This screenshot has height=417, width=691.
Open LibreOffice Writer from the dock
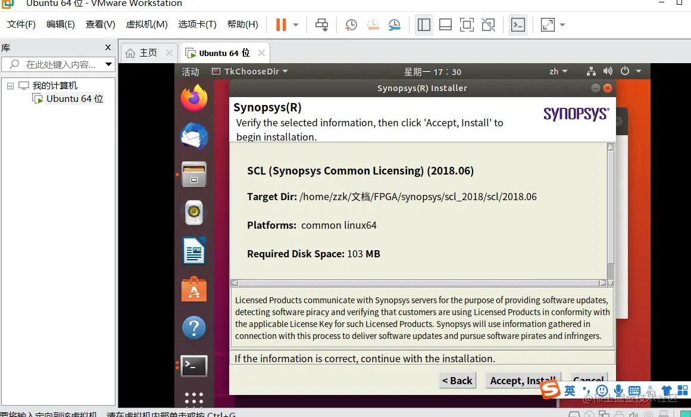pos(194,251)
